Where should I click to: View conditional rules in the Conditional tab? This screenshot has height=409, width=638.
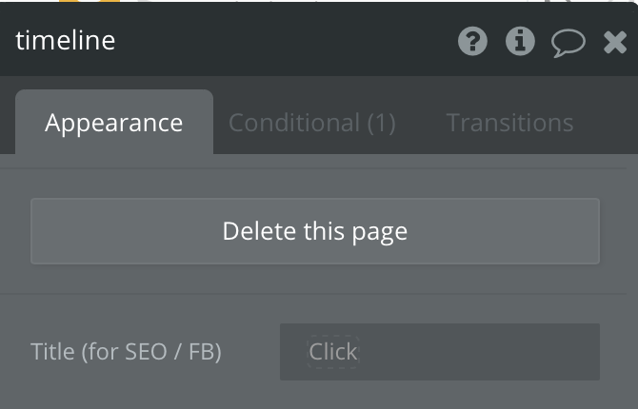point(311,123)
